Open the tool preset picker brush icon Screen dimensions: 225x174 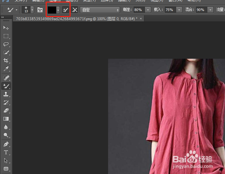tap(10, 10)
